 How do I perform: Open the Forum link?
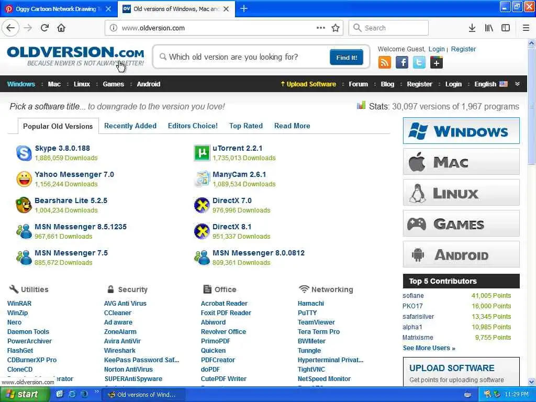pos(358,84)
